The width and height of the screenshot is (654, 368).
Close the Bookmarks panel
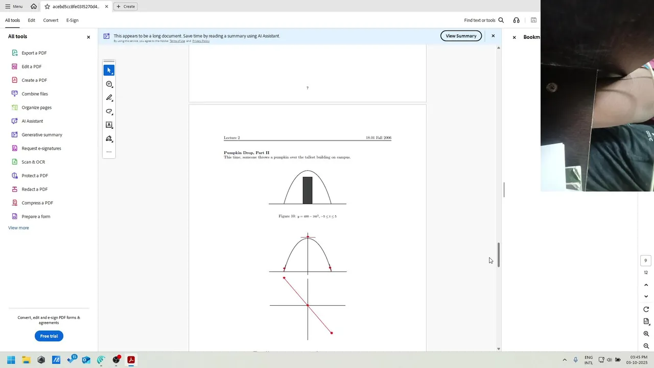pyautogui.click(x=514, y=37)
